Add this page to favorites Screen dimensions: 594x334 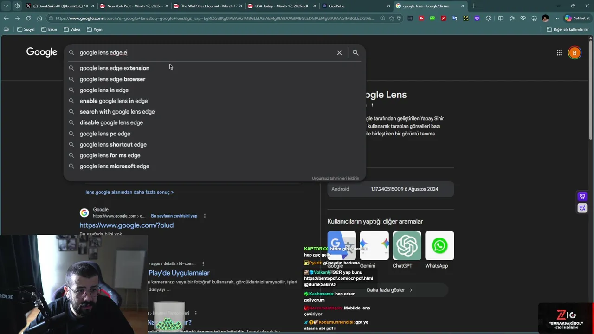pos(391,19)
